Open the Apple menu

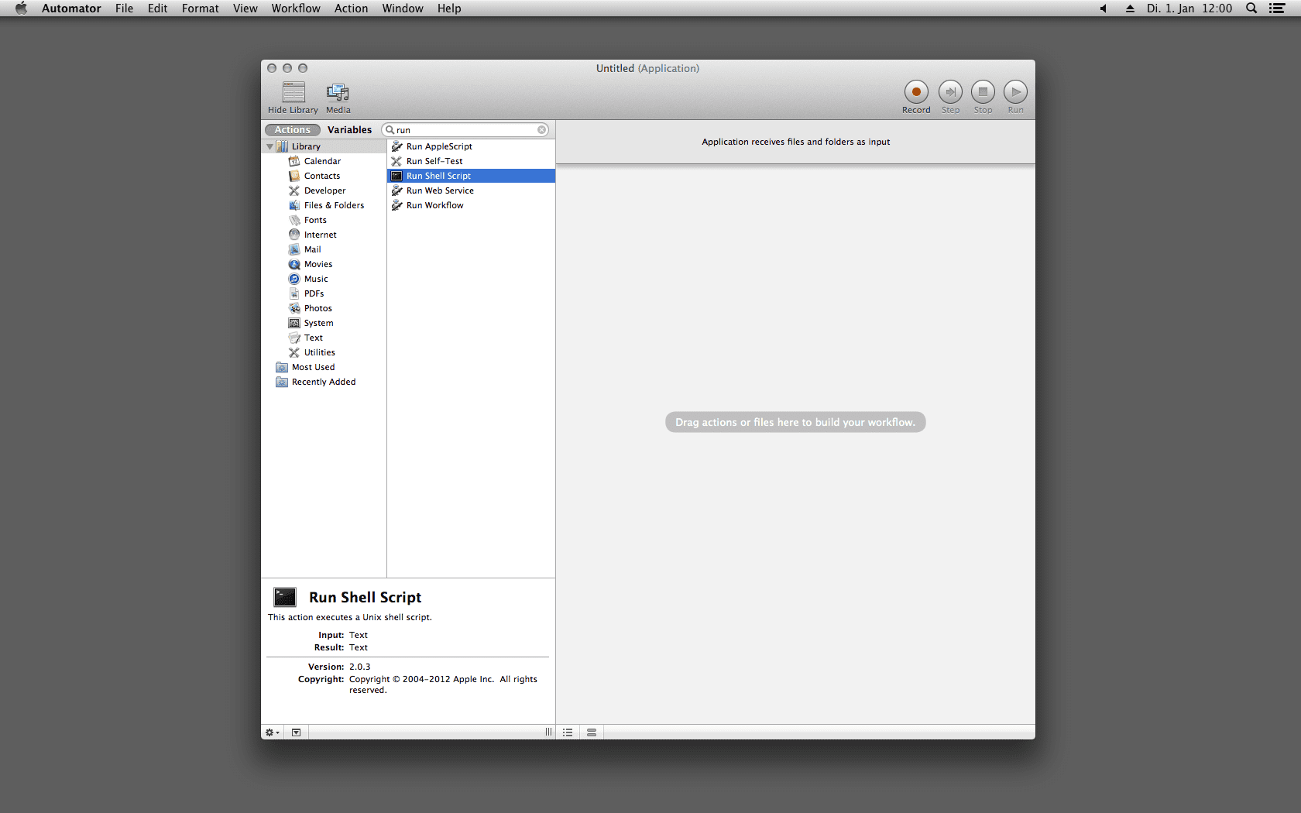(x=21, y=9)
